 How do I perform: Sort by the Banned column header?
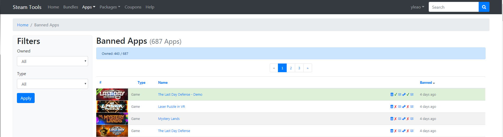pos(427,82)
